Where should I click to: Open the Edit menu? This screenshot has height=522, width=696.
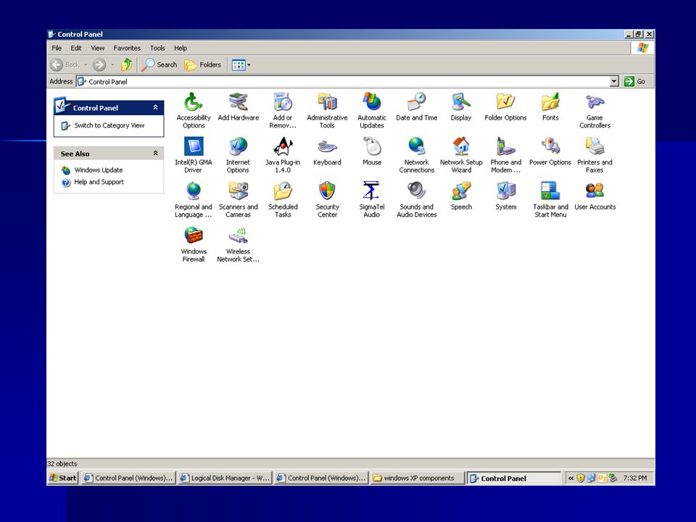(x=76, y=48)
